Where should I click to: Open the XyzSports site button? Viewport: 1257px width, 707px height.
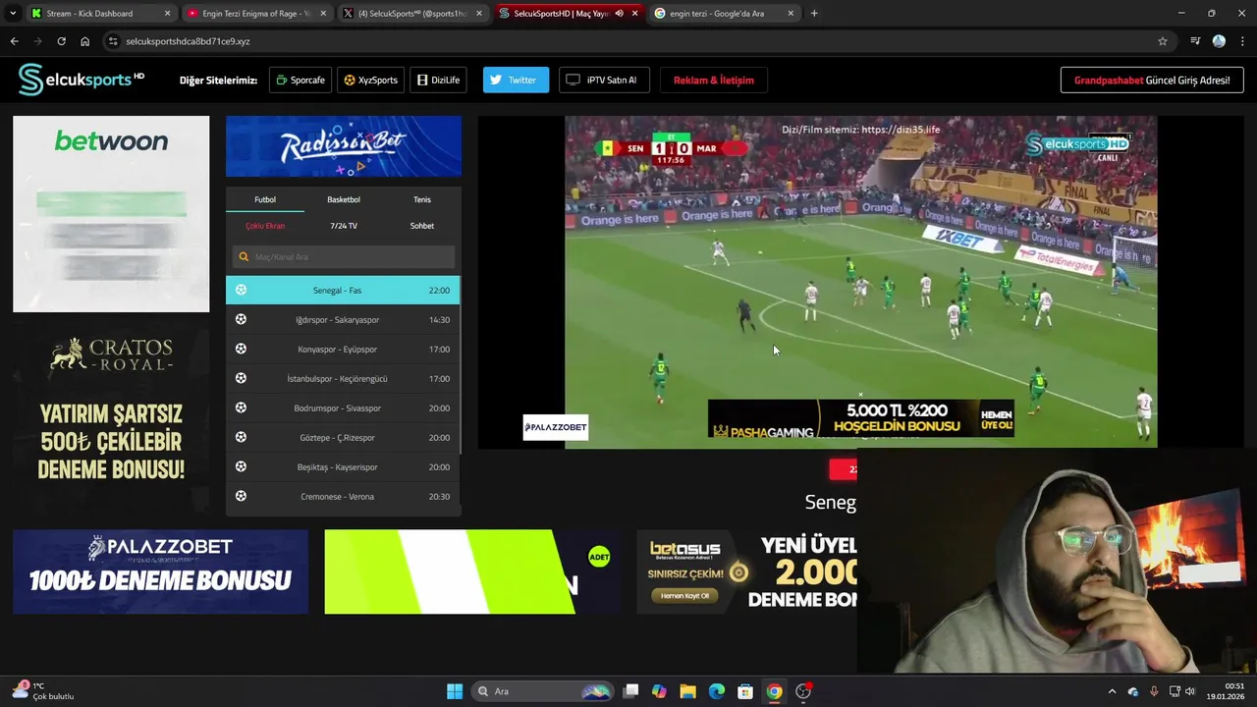(x=370, y=81)
